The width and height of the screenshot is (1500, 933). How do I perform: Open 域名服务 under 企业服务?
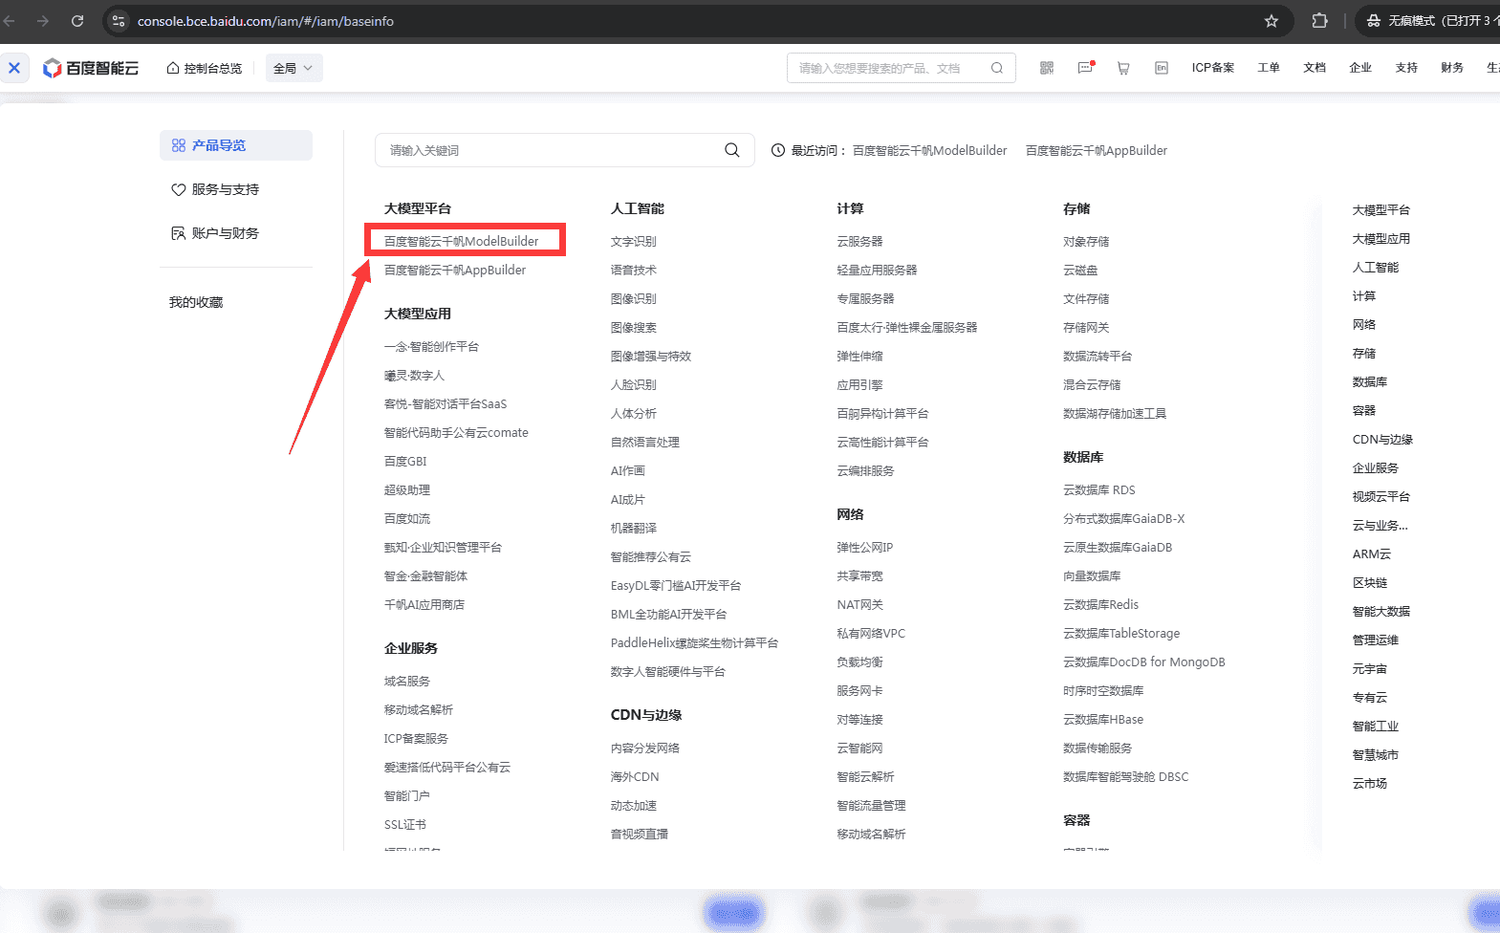click(x=407, y=681)
